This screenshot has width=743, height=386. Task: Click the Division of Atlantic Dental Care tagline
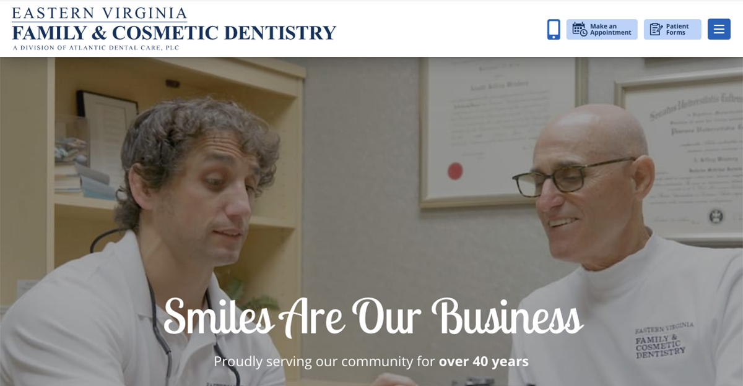coord(96,48)
